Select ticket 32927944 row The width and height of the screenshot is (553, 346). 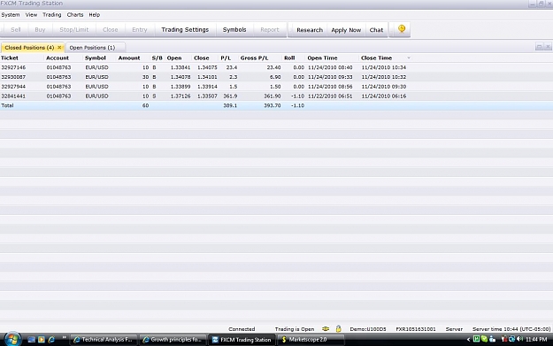click(x=276, y=87)
